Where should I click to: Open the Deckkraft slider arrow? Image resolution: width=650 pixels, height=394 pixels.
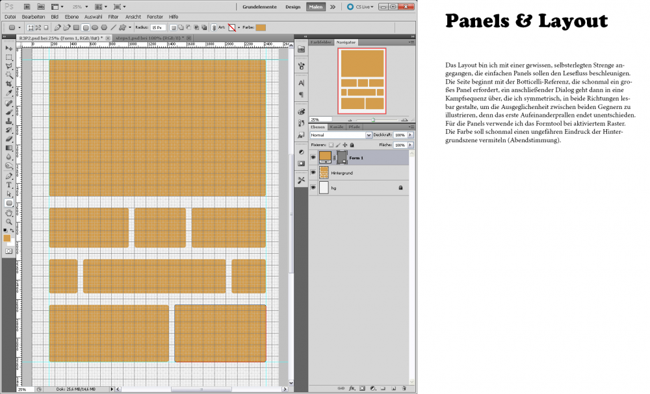pyautogui.click(x=410, y=135)
